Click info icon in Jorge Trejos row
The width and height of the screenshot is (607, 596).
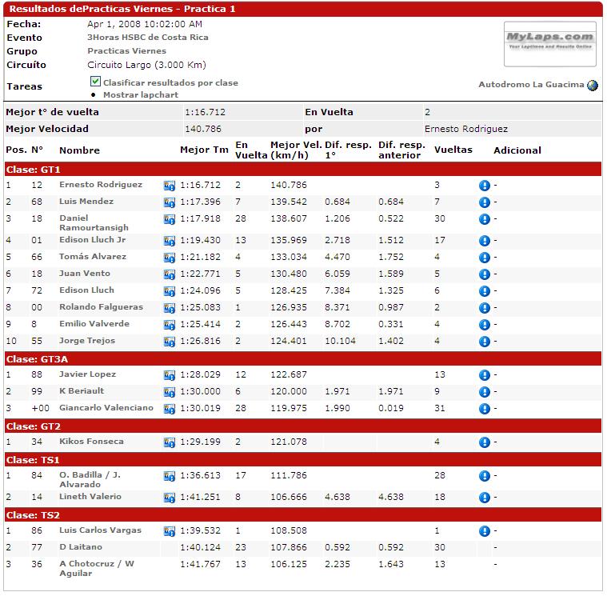coord(484,342)
